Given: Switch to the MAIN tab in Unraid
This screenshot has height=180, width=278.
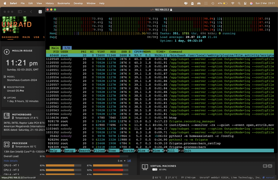Looking at the screenshot, I should [26, 37].
